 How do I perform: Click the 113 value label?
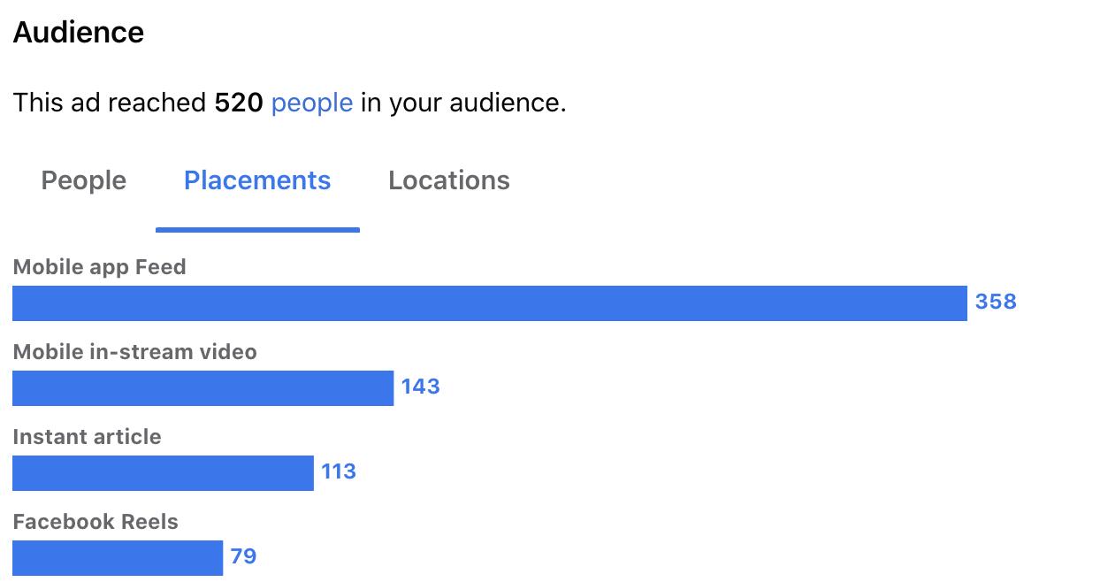point(339,471)
